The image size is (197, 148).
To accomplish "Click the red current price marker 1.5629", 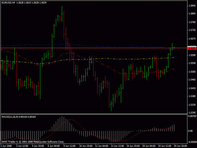I will tap(192, 48).
